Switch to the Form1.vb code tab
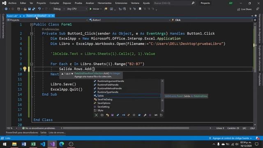The image size is (263, 148). coord(12,16)
